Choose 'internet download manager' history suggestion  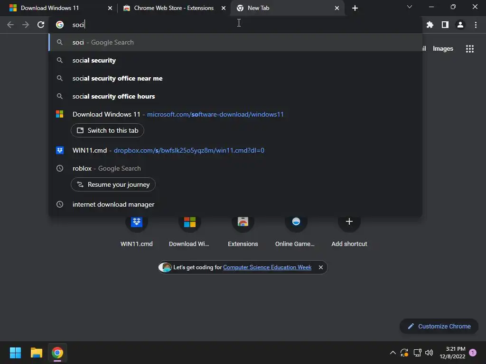click(235, 204)
